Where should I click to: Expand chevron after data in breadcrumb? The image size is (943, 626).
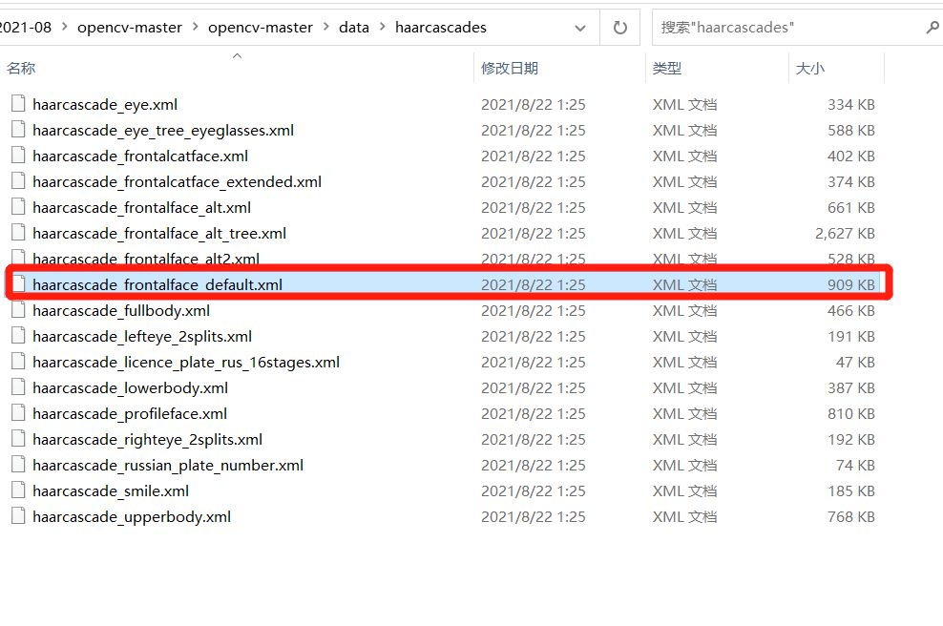[383, 27]
